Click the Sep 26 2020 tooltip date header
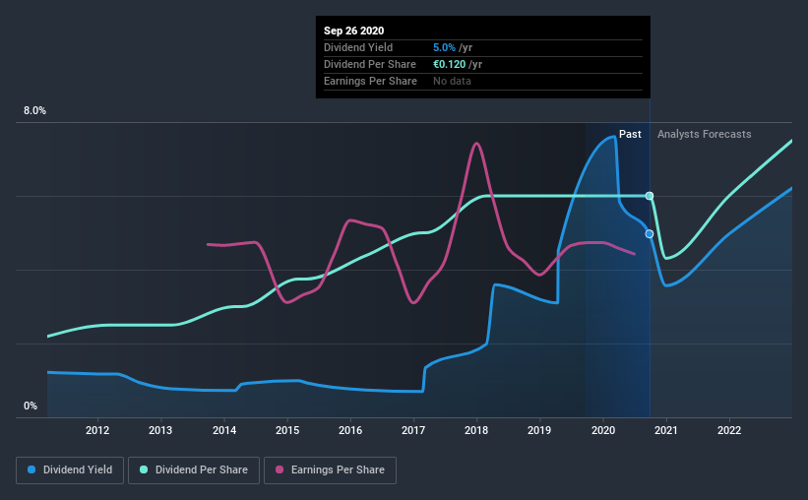Screen dimensions: 808x500 click(353, 31)
